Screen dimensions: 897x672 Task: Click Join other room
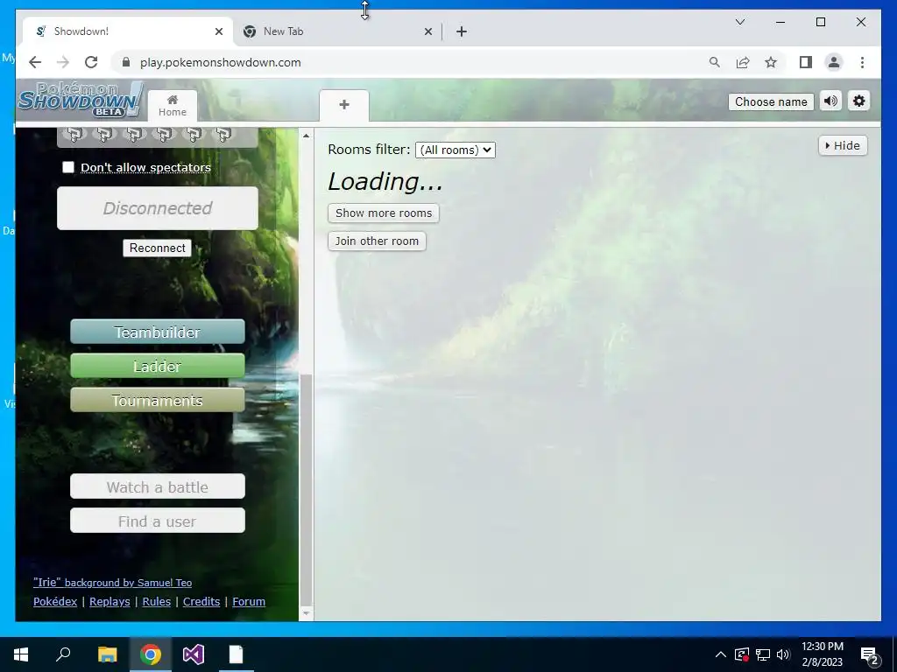(377, 241)
